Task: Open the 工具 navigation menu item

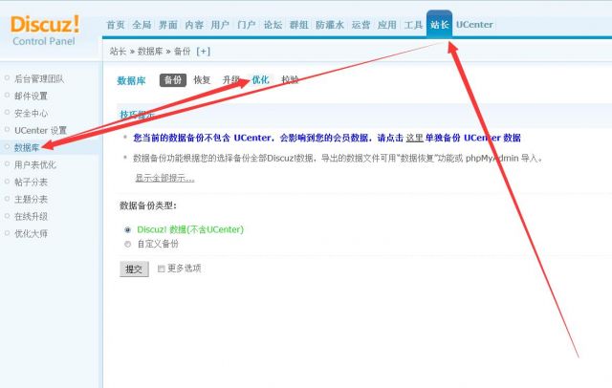Action: pos(413,24)
